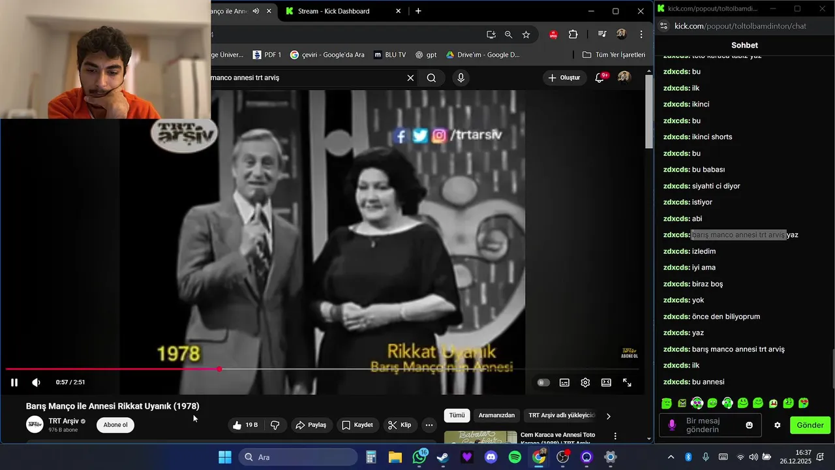
Task: Open the Drive'ım - Google Drive bookmark
Action: 483,55
